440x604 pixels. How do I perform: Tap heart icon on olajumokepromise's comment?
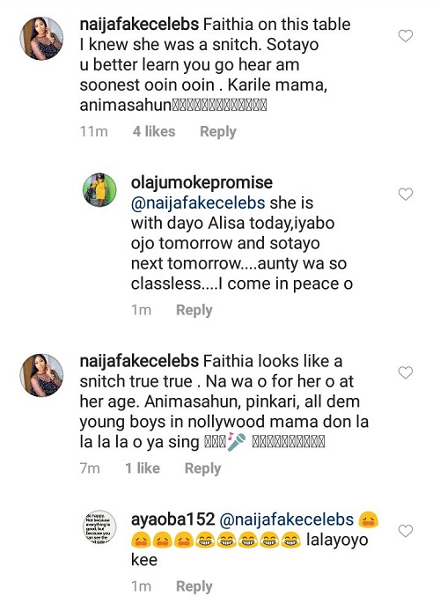click(x=406, y=194)
